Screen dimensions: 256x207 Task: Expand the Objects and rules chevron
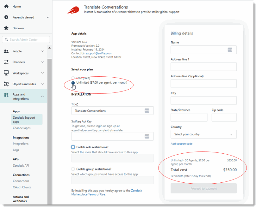click(42, 84)
